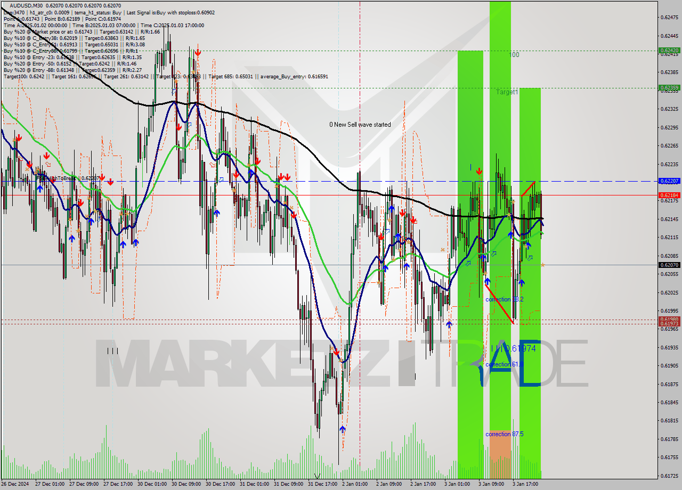Click the 0.62025 price axis label
682x490 pixels.
coord(669,292)
